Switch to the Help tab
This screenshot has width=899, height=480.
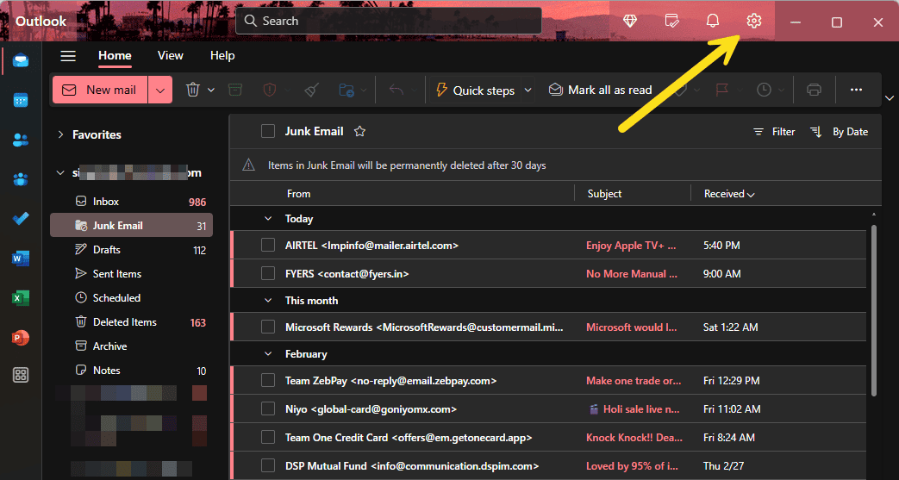point(222,56)
